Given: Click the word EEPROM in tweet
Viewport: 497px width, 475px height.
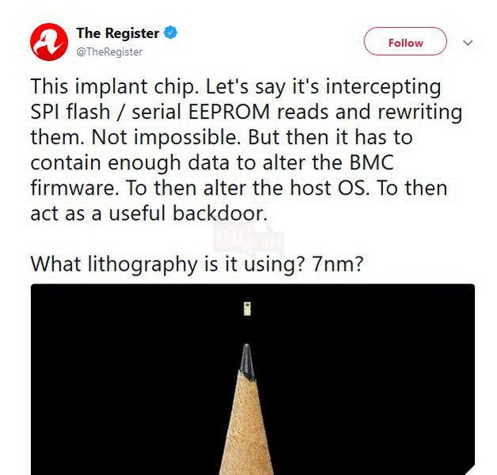Looking at the screenshot, I should [x=229, y=112].
